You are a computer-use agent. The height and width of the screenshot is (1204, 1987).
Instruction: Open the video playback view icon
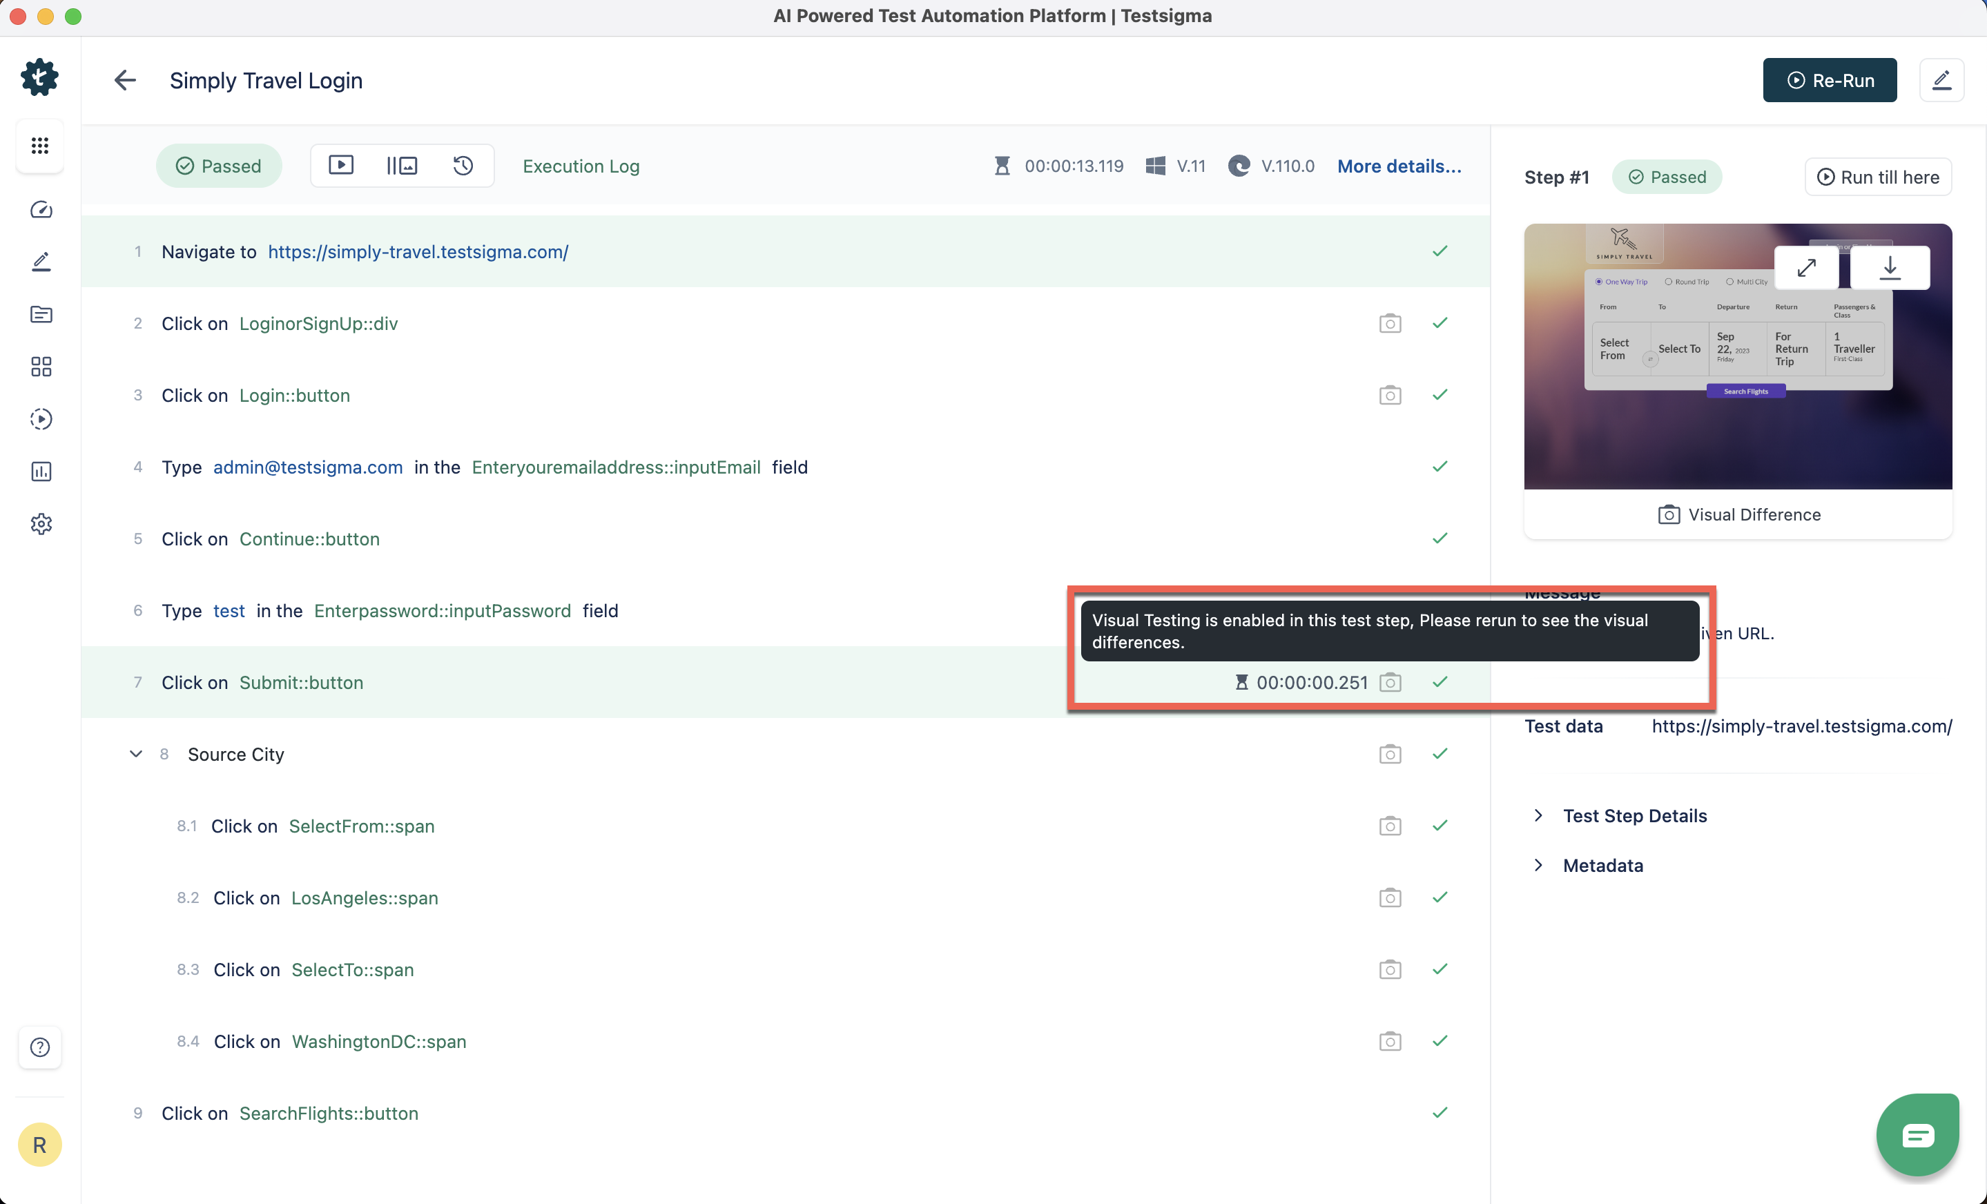[341, 165]
